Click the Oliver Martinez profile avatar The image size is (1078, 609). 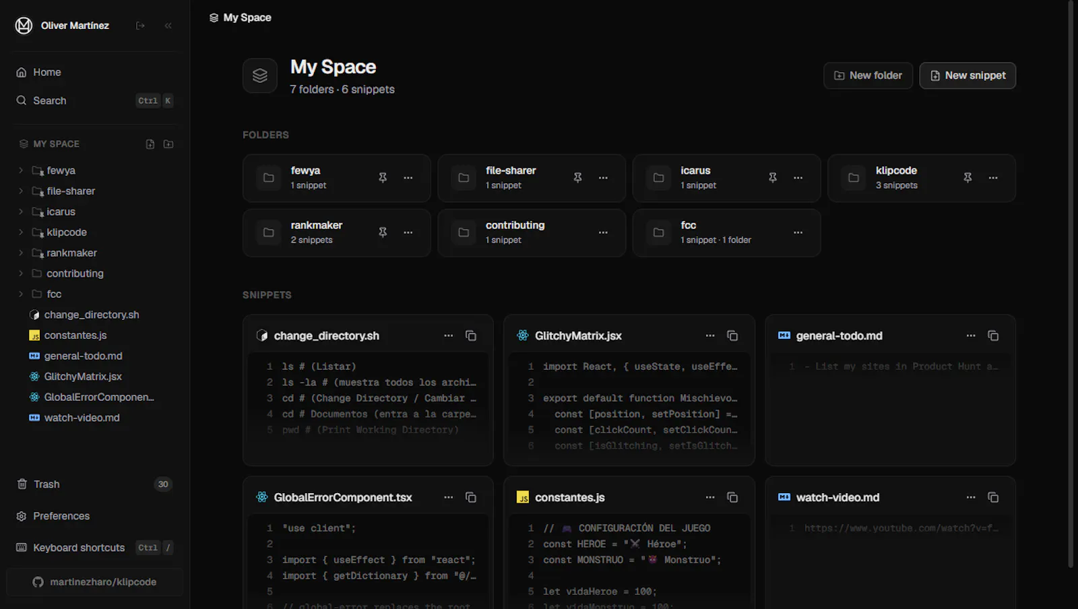point(24,26)
